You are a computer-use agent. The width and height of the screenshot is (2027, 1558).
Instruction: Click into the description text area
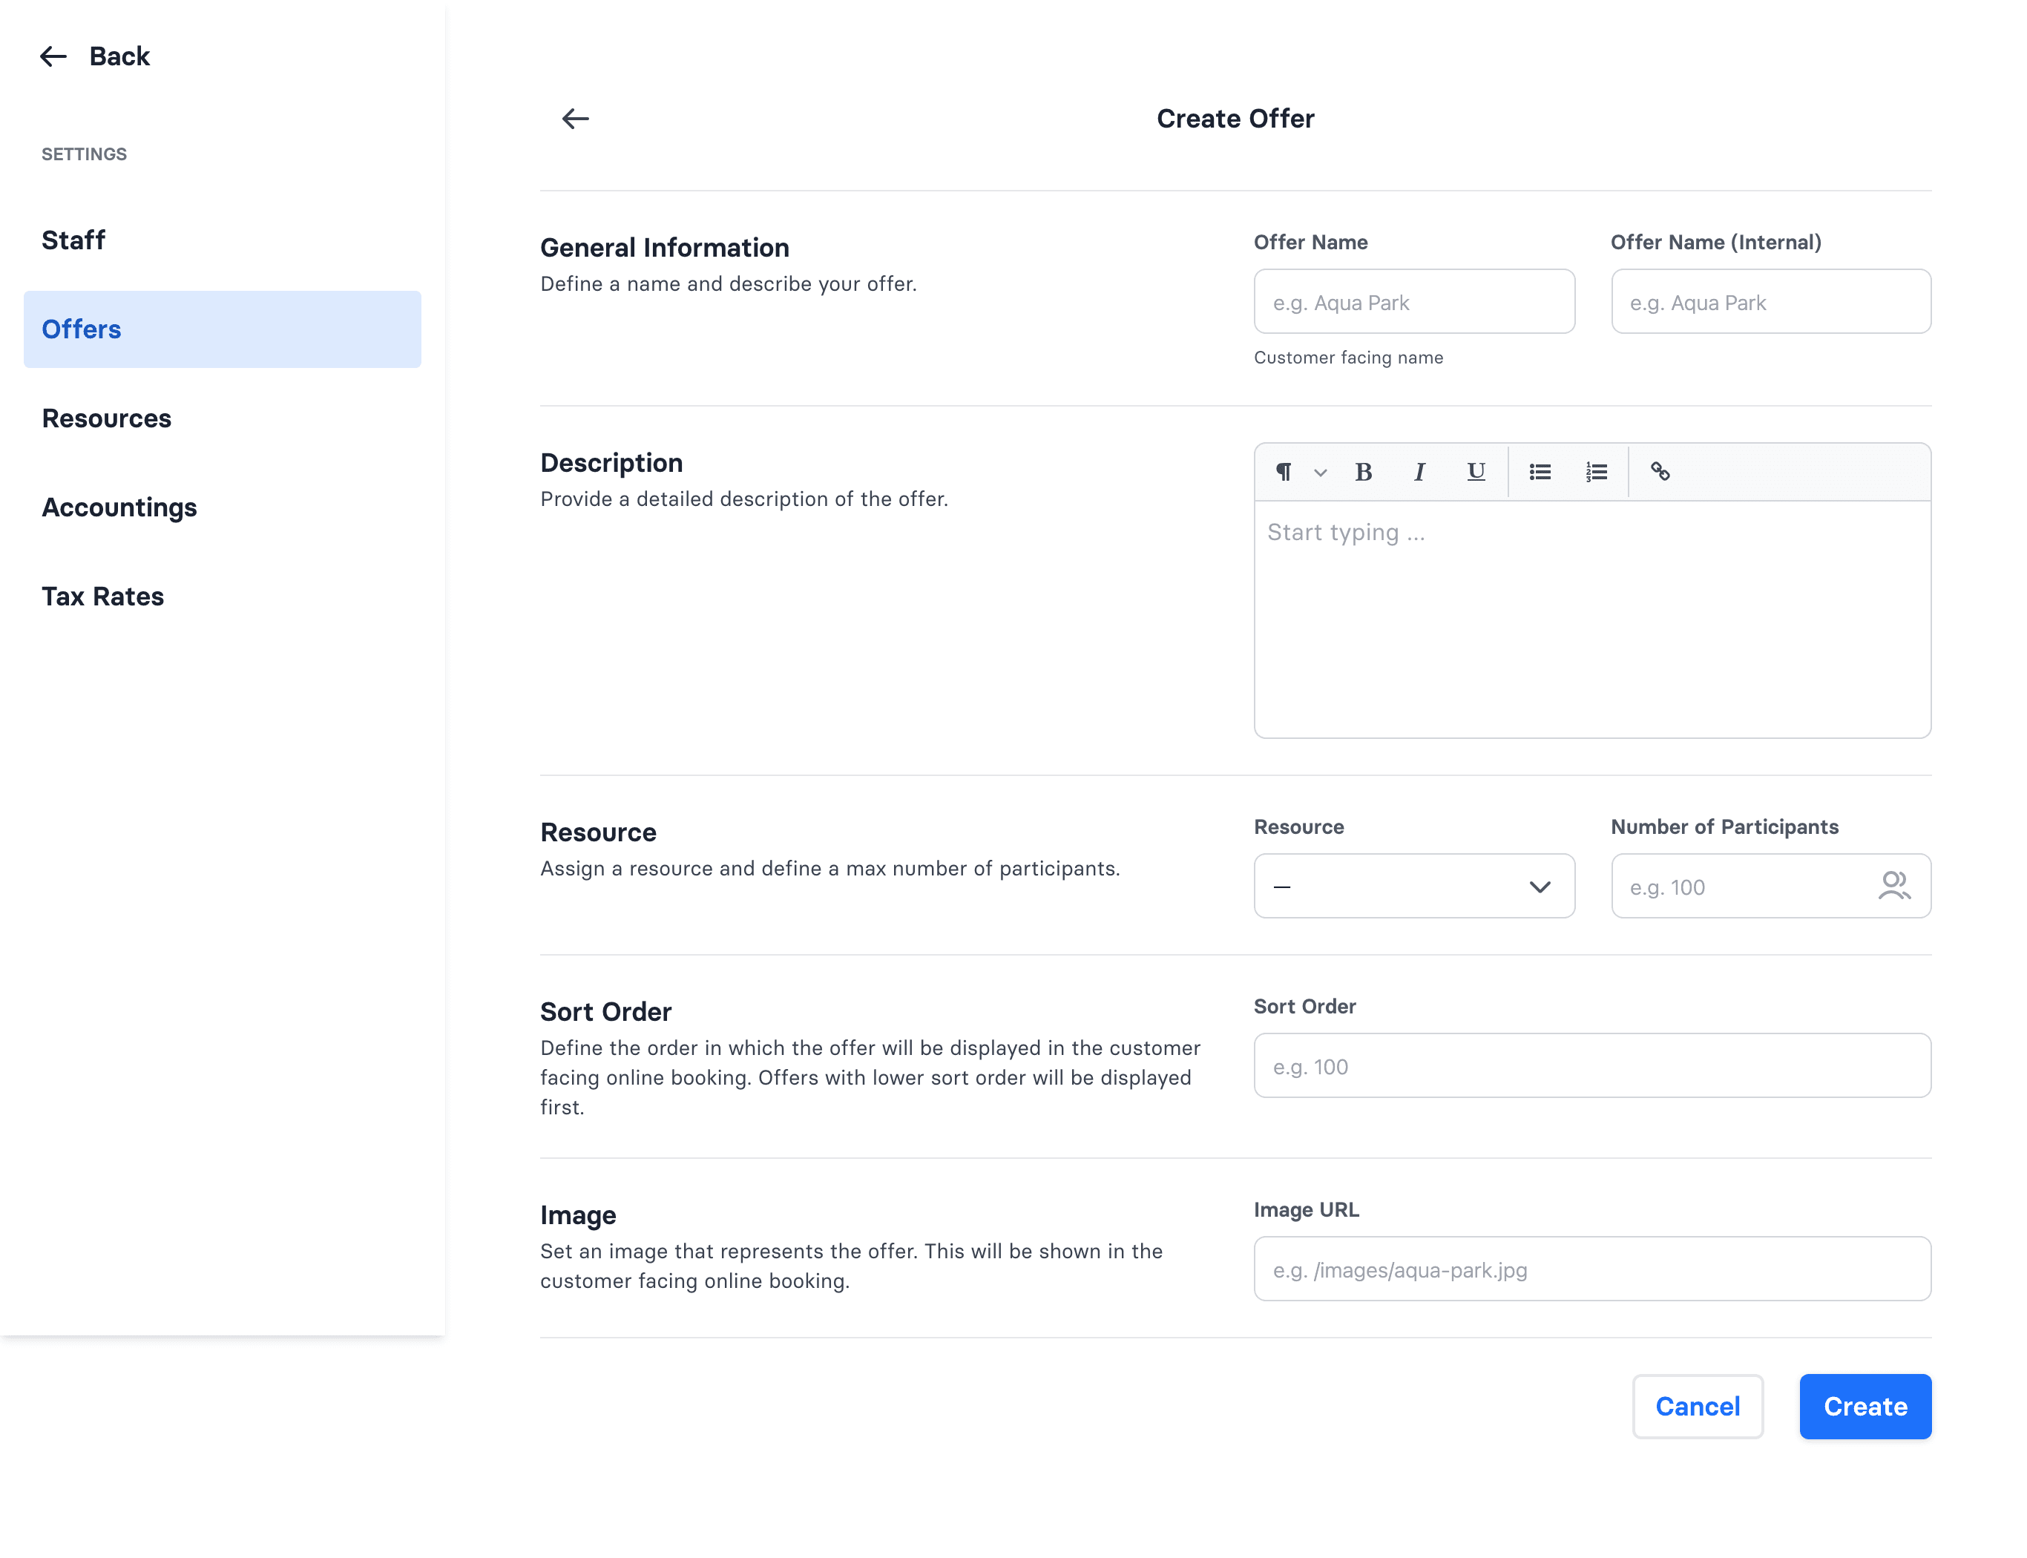(1592, 619)
